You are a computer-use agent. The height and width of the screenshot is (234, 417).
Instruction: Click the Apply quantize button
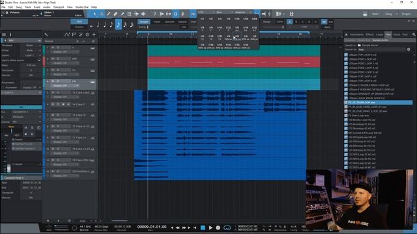(x=327, y=27)
